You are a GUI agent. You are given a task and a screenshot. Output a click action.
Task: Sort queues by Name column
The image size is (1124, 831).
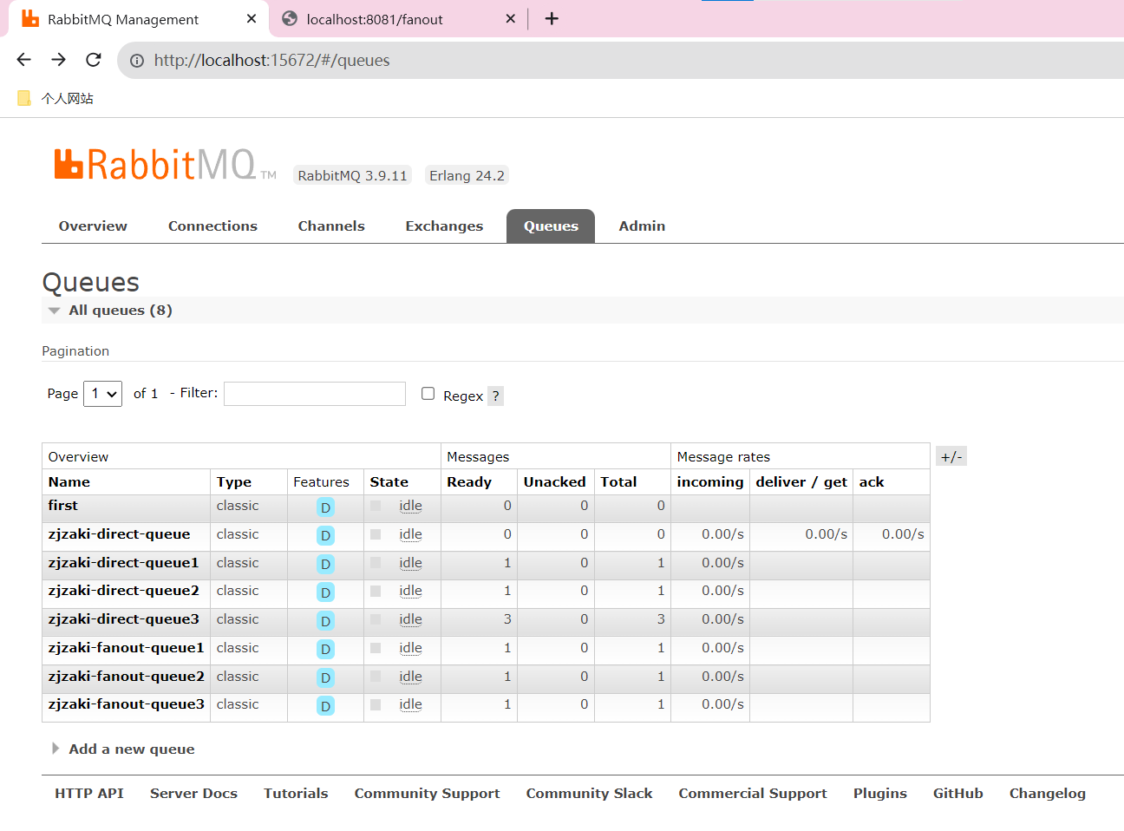coord(69,481)
